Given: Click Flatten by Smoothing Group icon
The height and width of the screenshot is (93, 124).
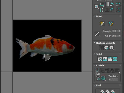Looking at the screenshot, I should point(107,71).
